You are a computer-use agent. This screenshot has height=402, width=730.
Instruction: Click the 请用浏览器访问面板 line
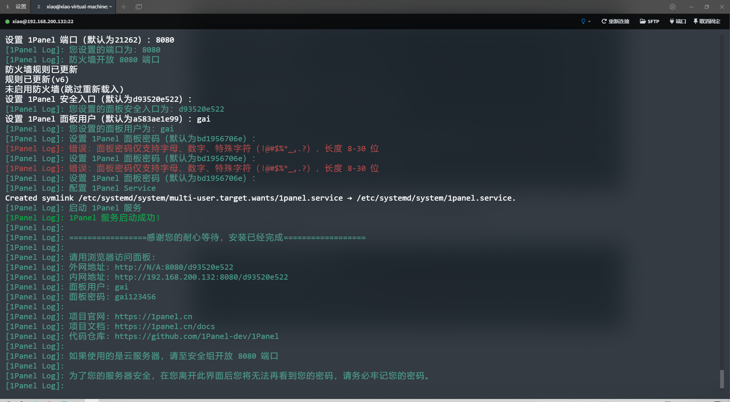tap(80, 257)
